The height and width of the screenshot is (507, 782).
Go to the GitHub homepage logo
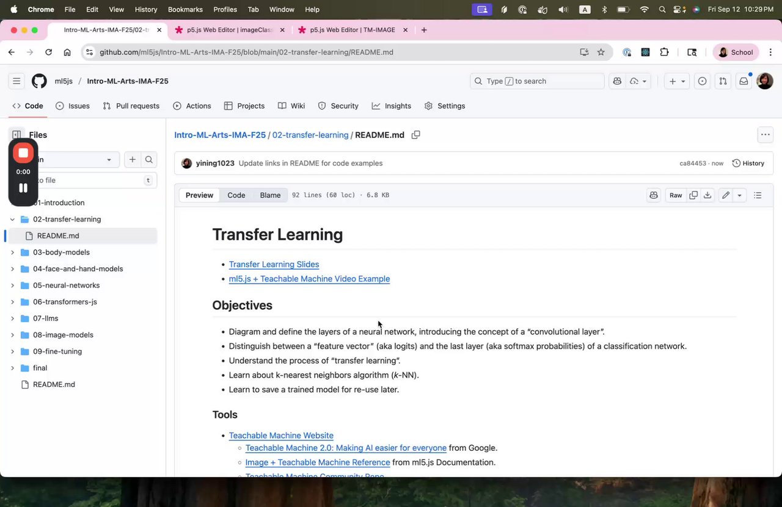(39, 81)
